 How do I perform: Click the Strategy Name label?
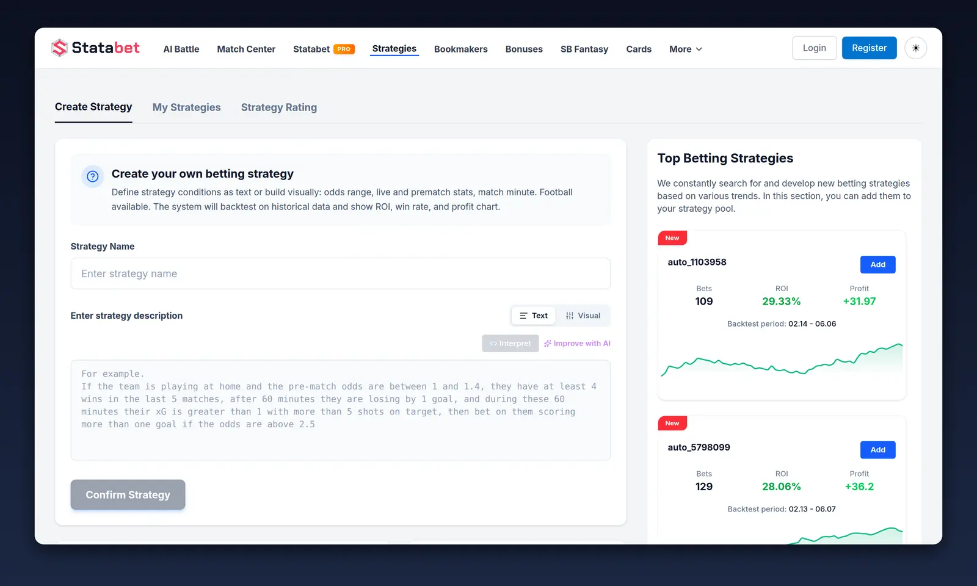pos(103,247)
